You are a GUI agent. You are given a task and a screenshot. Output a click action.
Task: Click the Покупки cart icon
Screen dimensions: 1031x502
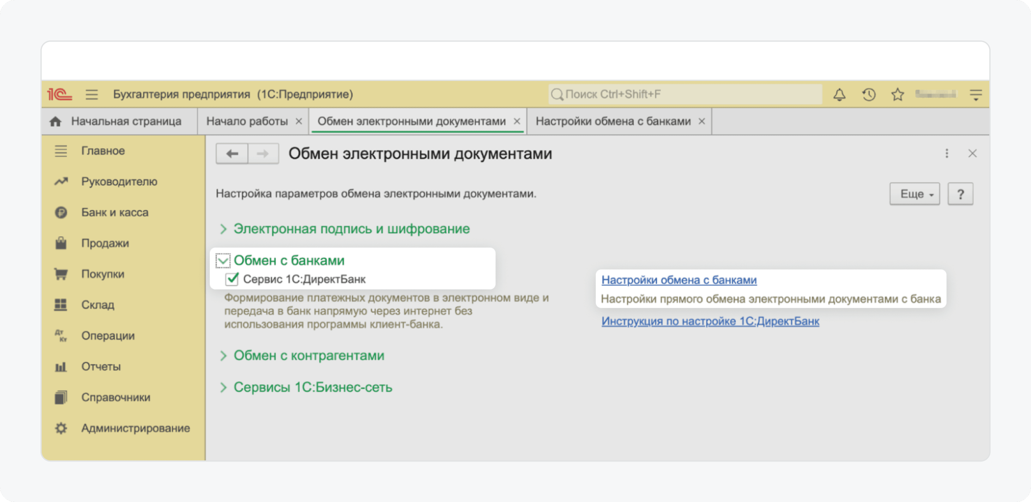pyautogui.click(x=61, y=274)
